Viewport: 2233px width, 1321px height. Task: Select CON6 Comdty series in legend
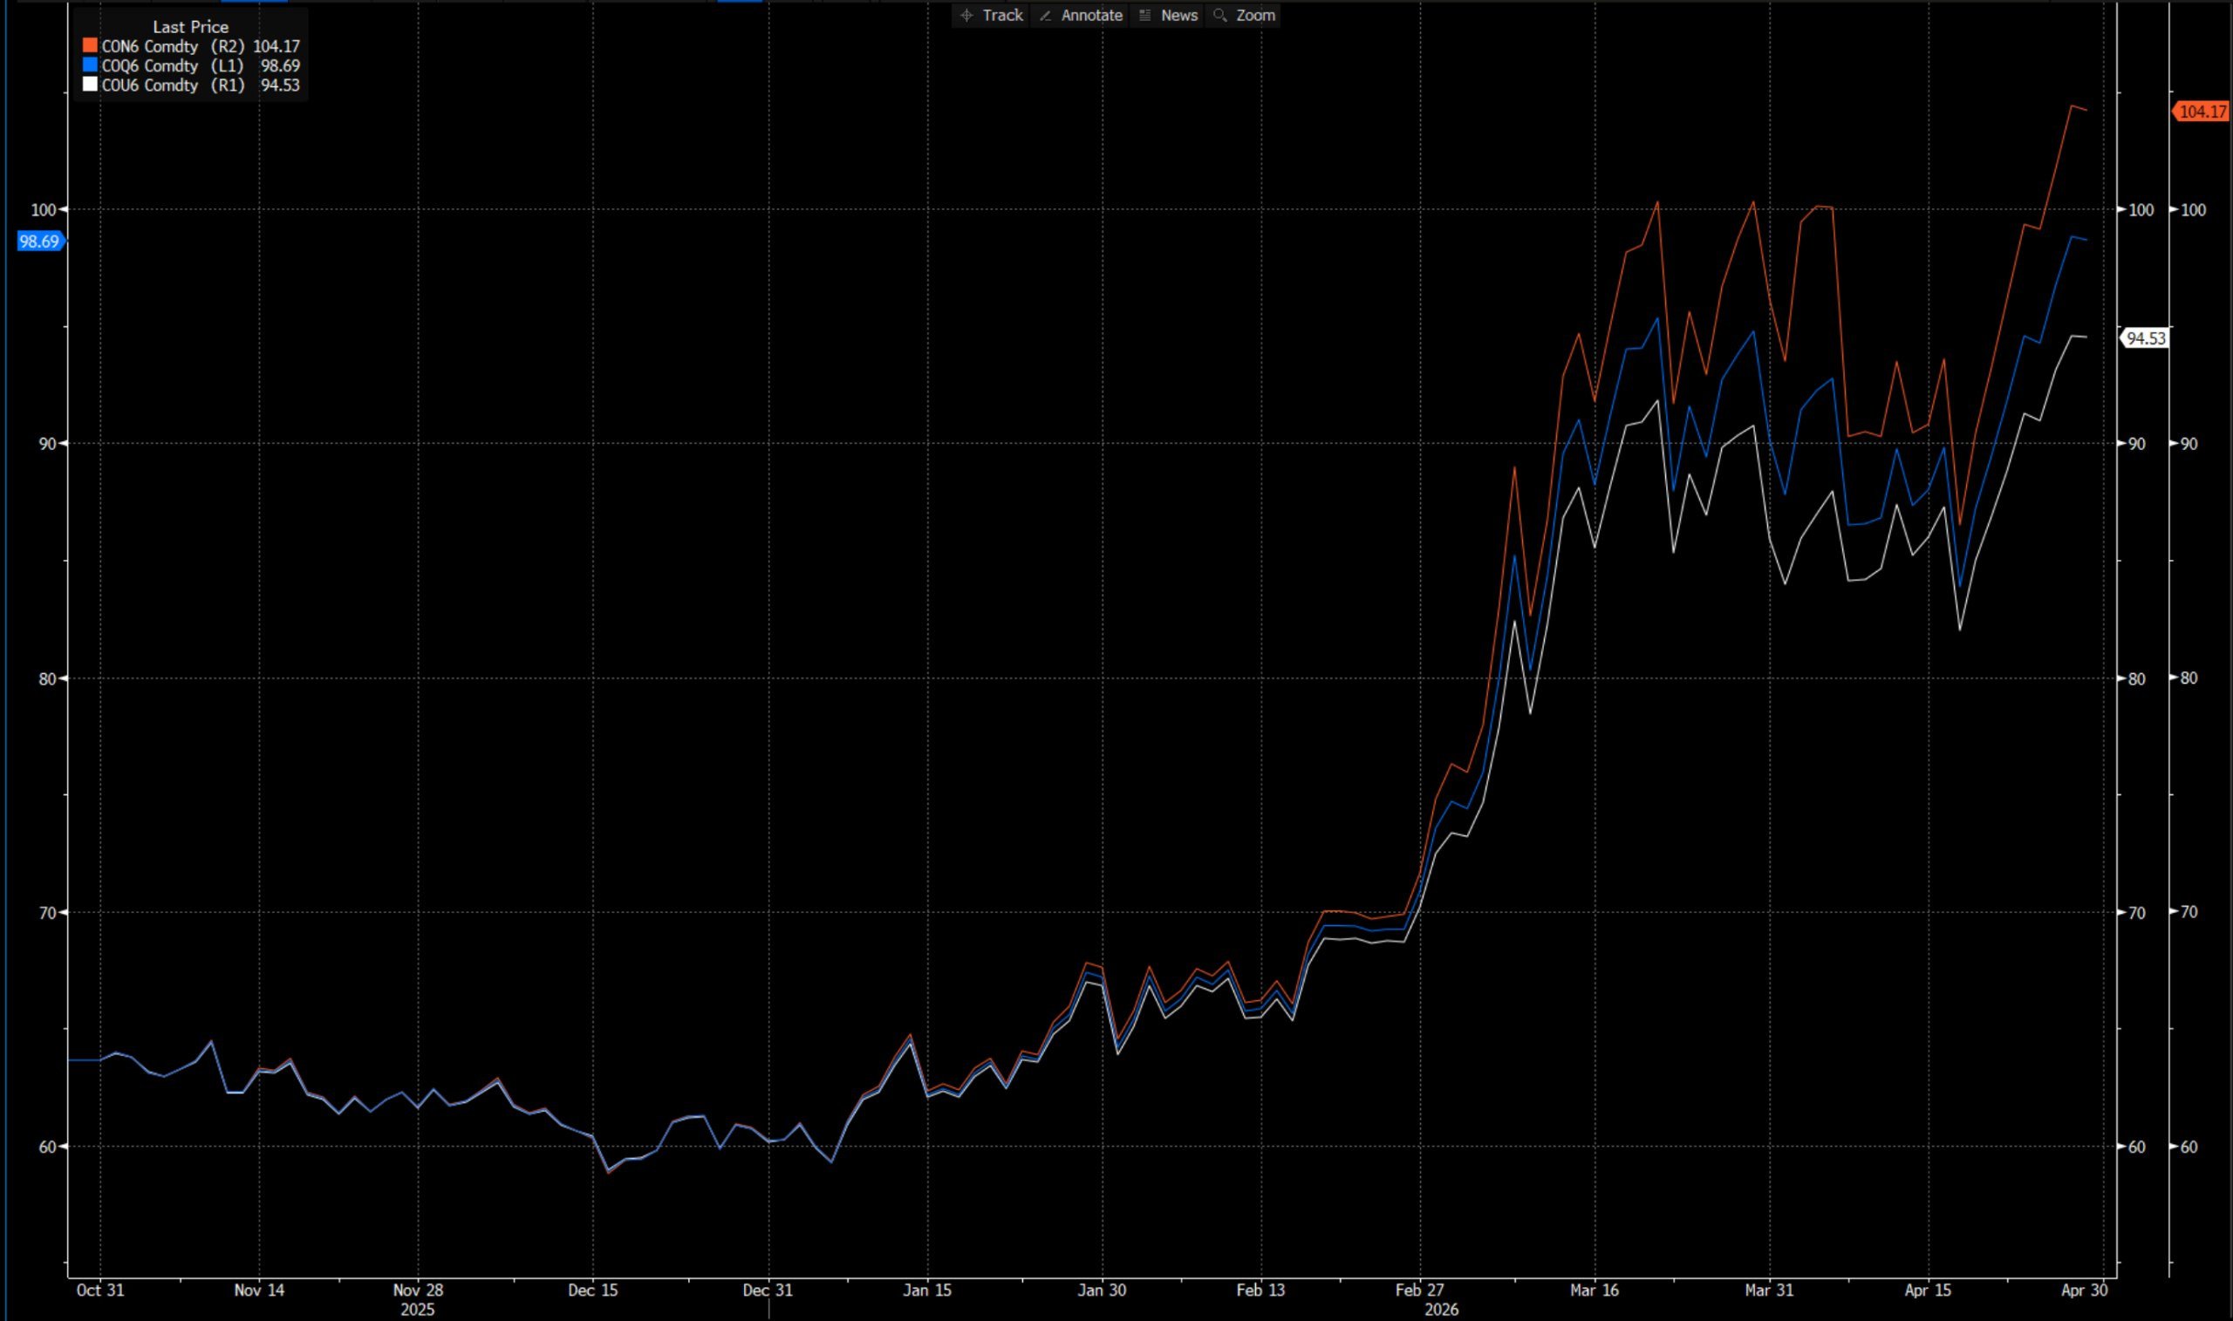click(x=149, y=46)
